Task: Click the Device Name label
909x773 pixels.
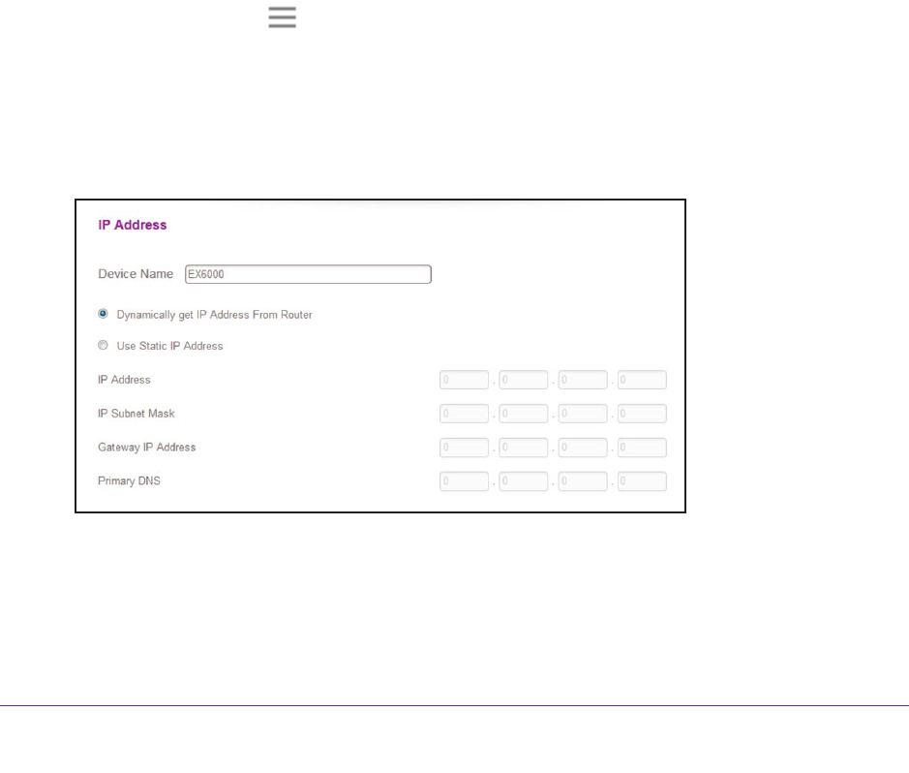Action: (x=136, y=274)
